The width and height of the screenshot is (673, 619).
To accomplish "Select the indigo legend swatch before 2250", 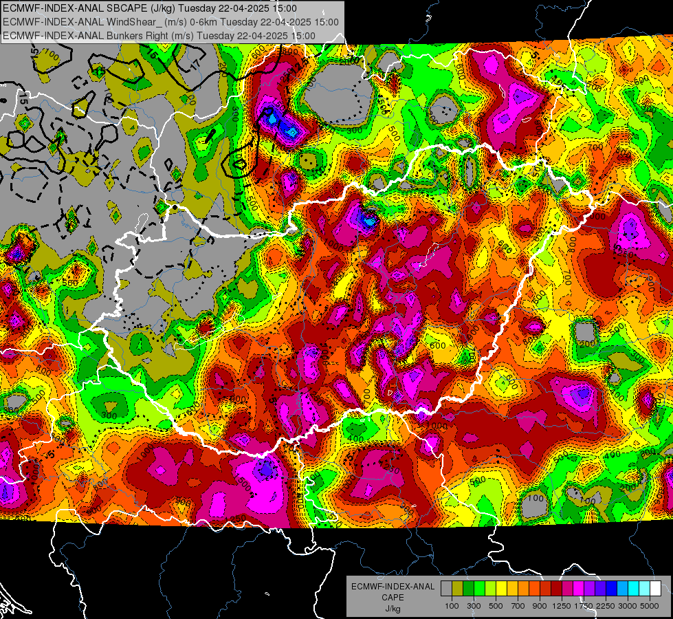I will pyautogui.click(x=600, y=589).
